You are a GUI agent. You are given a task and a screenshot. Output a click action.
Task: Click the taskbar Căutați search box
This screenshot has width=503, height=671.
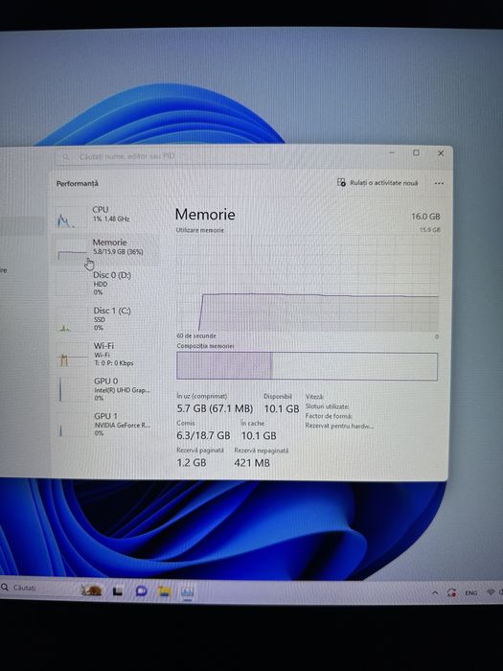pyautogui.click(x=36, y=588)
